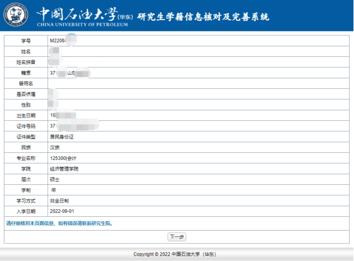Screen dimensions: 354x261
Task: Click the 出生日期 row label
Action: (26, 115)
